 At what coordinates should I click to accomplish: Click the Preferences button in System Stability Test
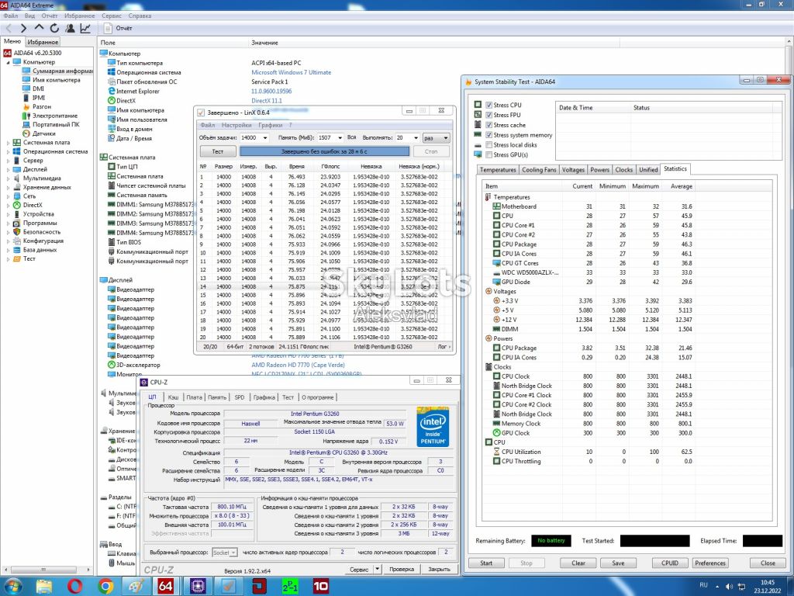(x=710, y=563)
